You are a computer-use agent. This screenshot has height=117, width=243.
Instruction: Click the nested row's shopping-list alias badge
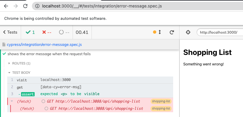tap(161, 109)
